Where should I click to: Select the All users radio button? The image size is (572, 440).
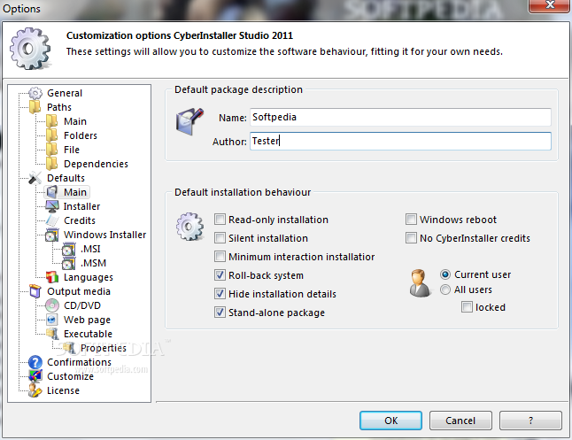(445, 289)
